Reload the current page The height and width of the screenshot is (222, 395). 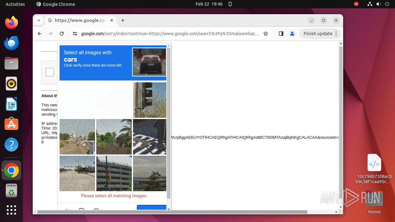[62, 34]
